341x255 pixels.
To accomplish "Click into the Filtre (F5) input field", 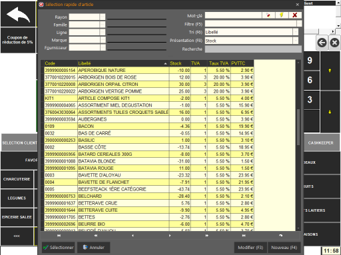I will (250, 23).
